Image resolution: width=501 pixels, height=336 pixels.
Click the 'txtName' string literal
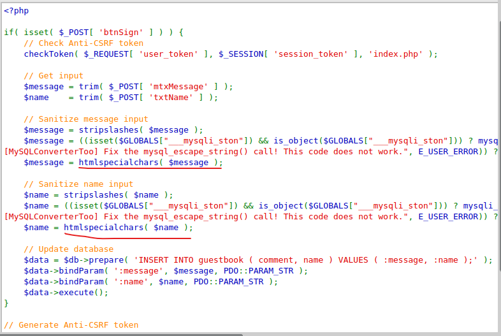171,98
